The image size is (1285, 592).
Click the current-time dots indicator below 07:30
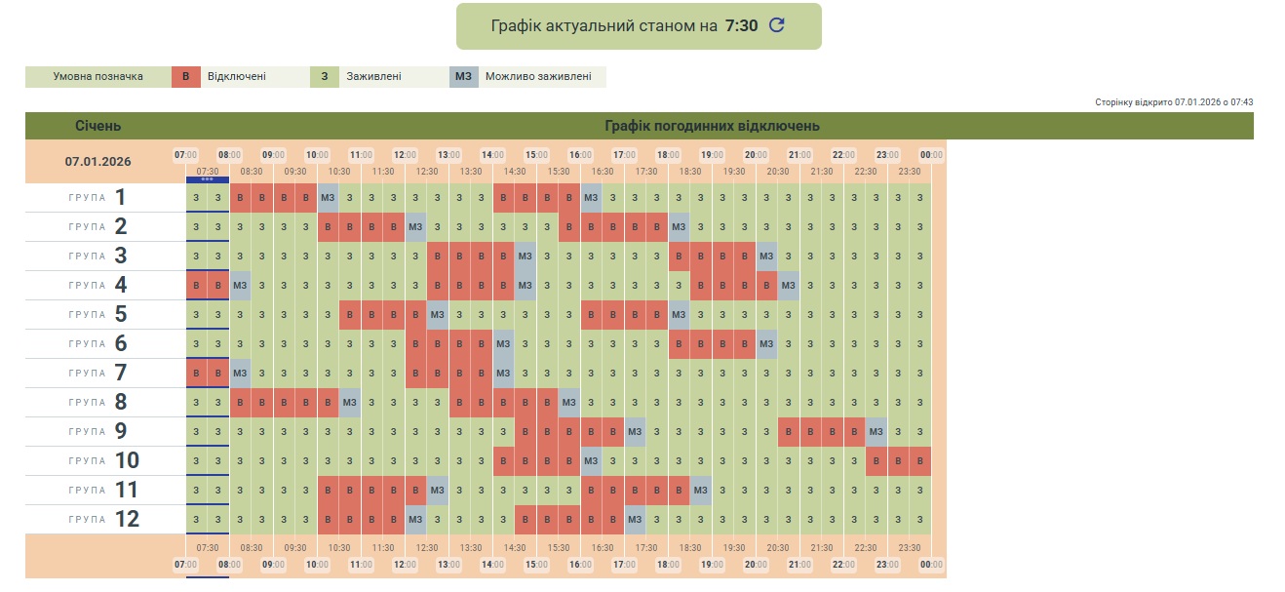point(207,179)
